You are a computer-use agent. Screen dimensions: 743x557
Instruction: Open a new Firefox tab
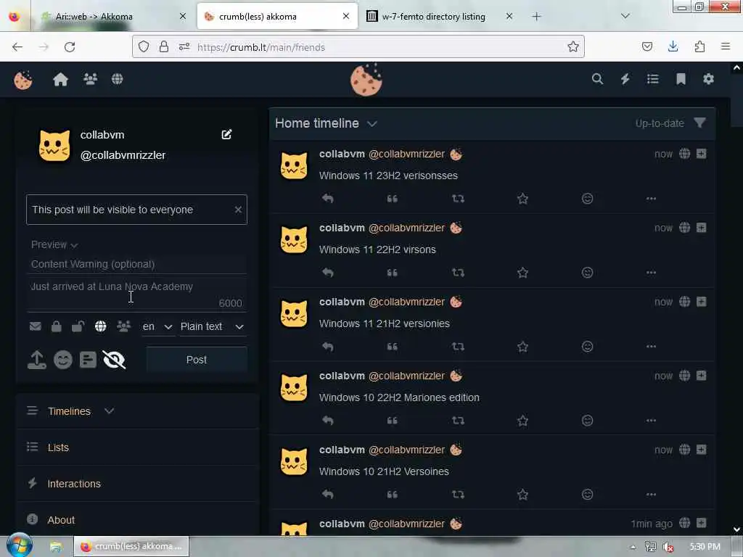point(536,17)
